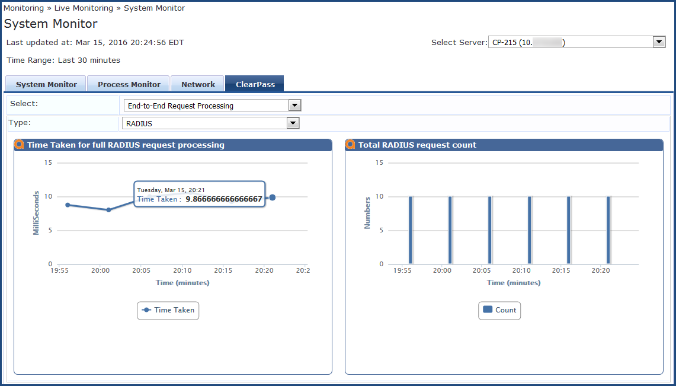Image resolution: width=676 pixels, height=386 pixels.
Task: Switch to the Network tab
Action: tap(198, 84)
